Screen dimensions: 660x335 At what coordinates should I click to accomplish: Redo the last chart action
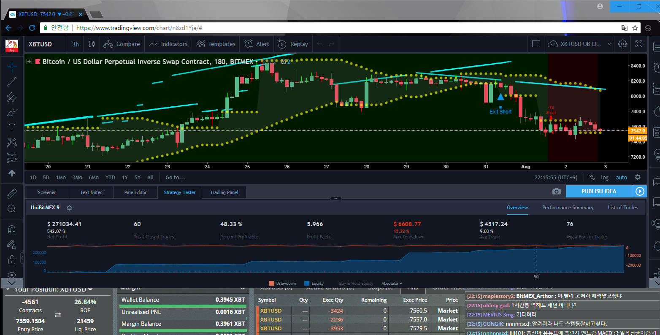click(x=332, y=44)
